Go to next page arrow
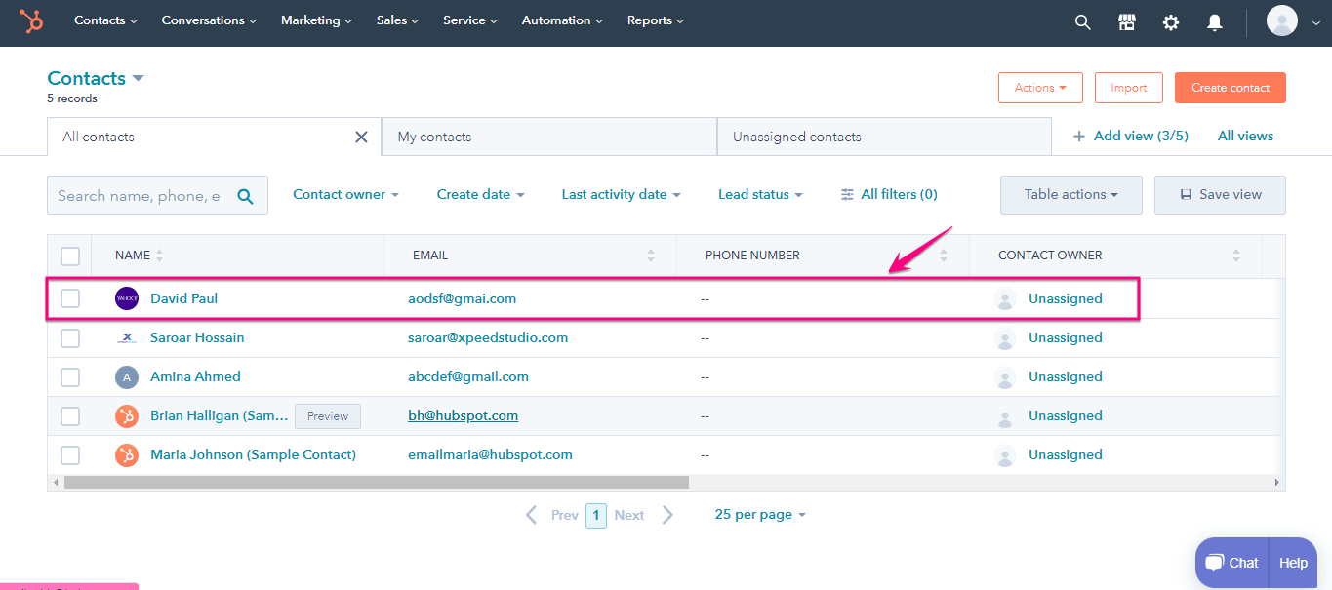 [x=667, y=515]
